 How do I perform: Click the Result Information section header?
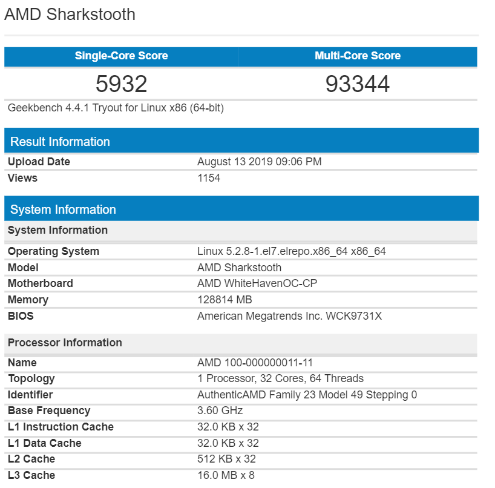pos(241,140)
